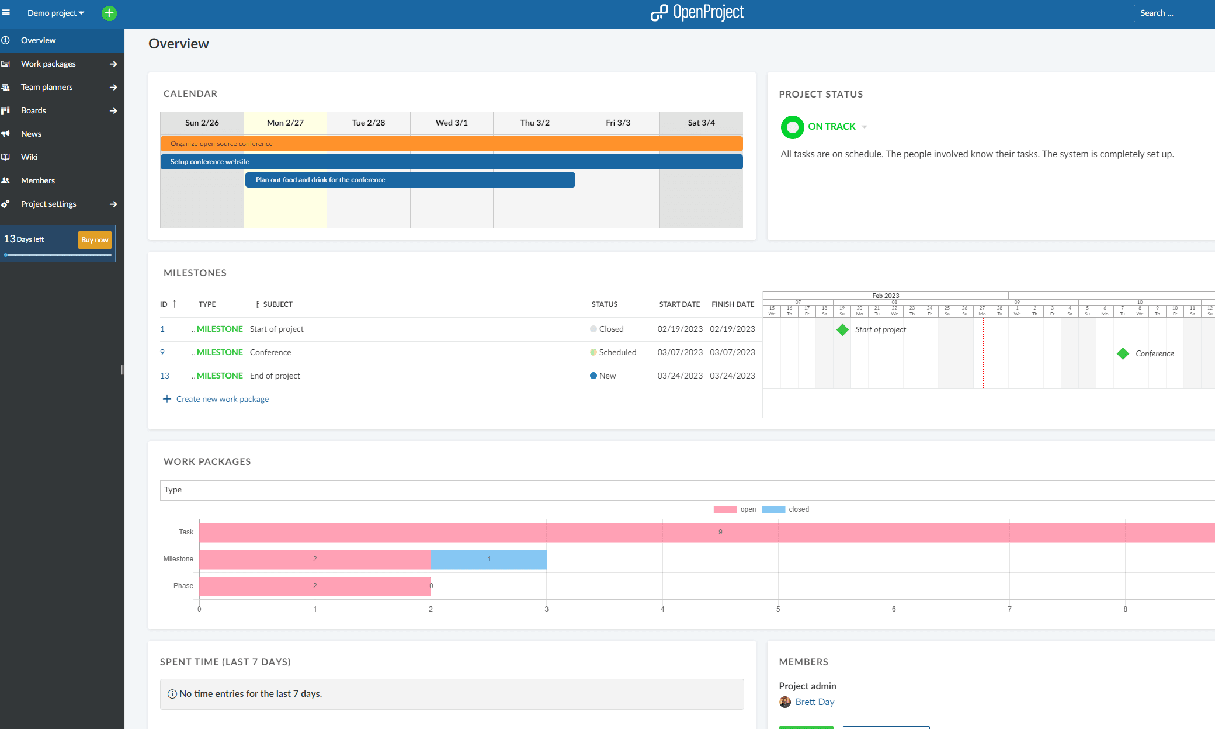Click the News megaphone icon
Screen dimensions: 1215x729
[x=6, y=134]
